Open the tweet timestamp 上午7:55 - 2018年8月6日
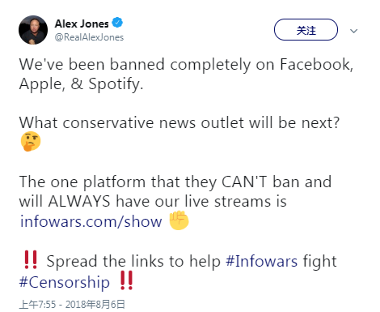380x312 pixels. tap(72, 305)
